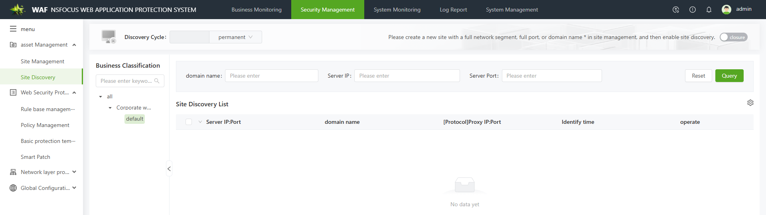The height and width of the screenshot is (215, 766).
Task: Collapse the asset Management section
Action: [74, 45]
